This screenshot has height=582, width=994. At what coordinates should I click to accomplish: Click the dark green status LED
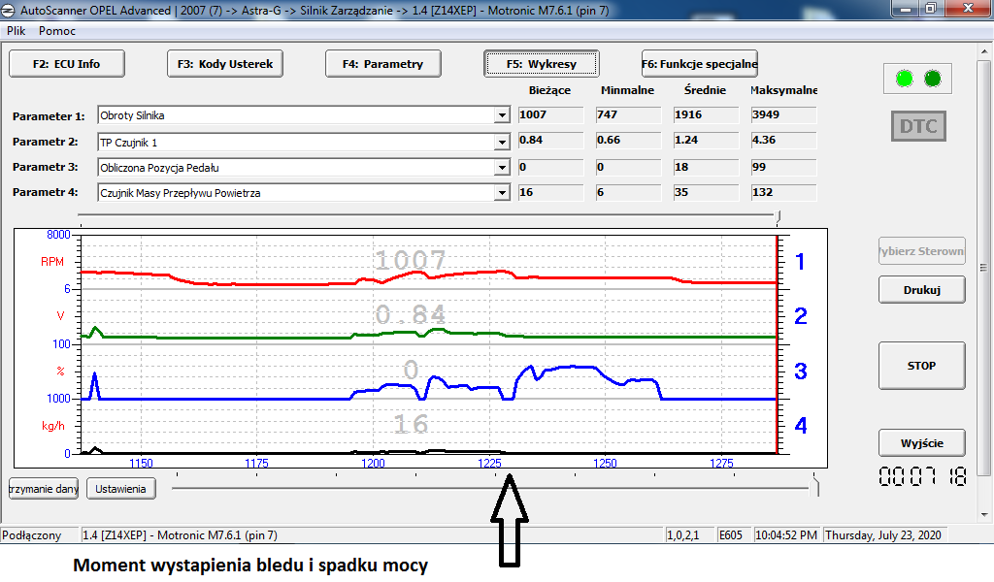coord(932,79)
